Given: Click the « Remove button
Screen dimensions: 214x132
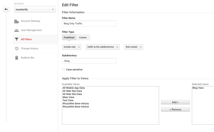Looking at the screenshot, I should pos(175,110).
